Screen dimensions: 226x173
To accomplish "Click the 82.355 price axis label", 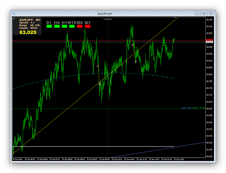I will tap(209, 156).
